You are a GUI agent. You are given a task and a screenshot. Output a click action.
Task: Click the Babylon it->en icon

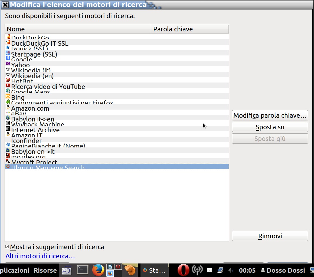coord(8,118)
